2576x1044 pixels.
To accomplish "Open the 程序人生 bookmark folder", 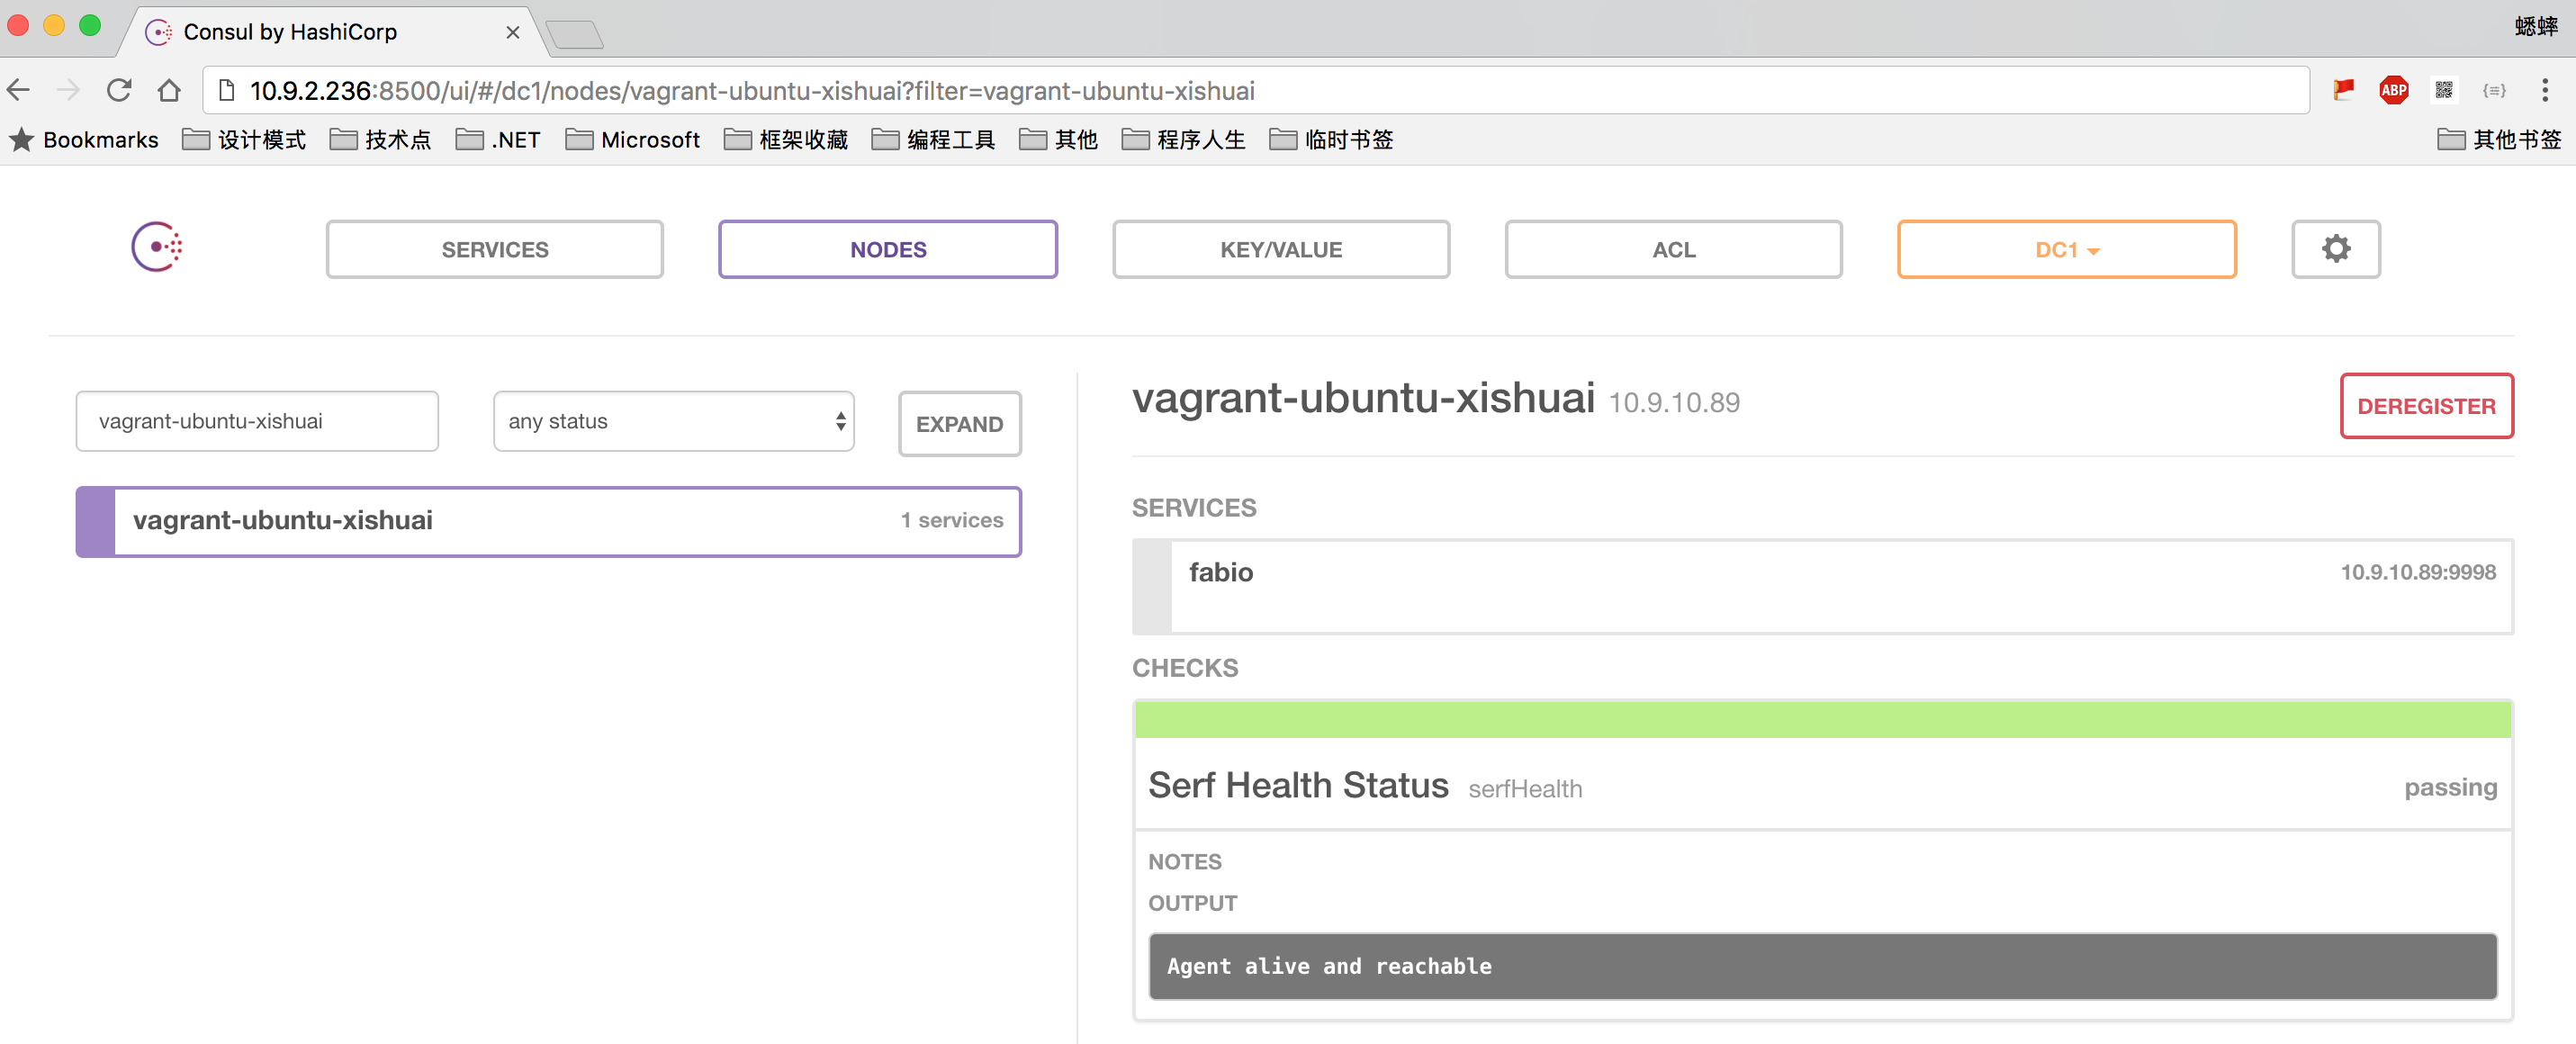I will (x=1183, y=140).
